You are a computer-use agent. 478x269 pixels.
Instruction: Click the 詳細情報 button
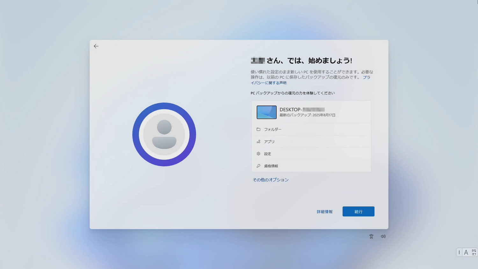pyautogui.click(x=324, y=211)
